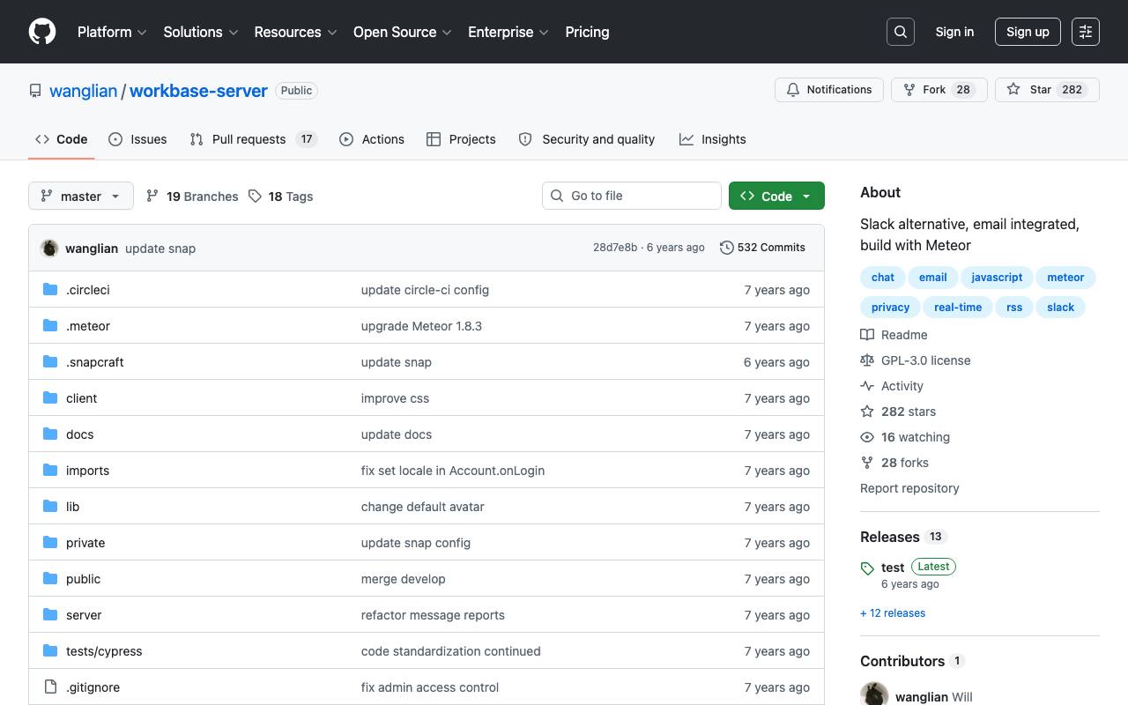Click the lib folder icon
This screenshot has height=705, width=1128.
coord(50,507)
